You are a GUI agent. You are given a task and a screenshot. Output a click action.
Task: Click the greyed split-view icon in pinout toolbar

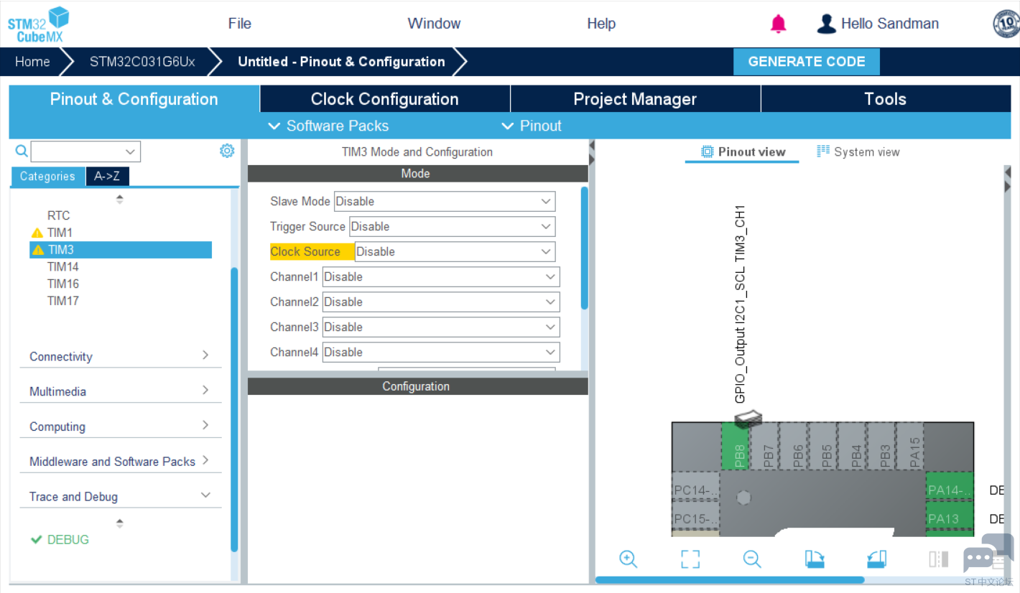coord(939,559)
